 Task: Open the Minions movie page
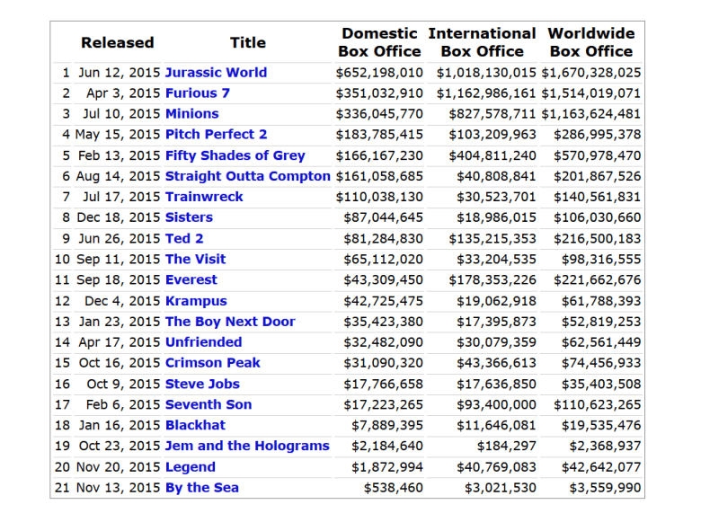(x=191, y=114)
